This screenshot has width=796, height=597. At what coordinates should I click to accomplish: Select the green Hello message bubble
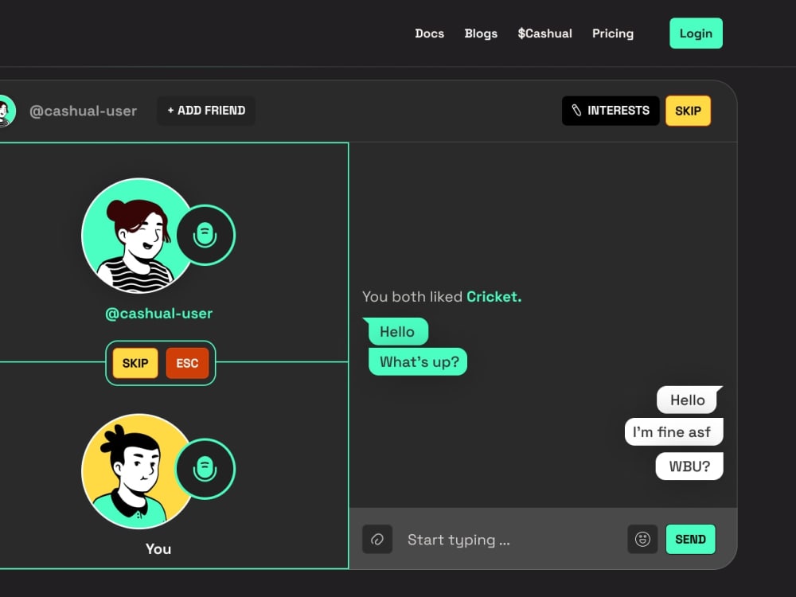coord(397,331)
